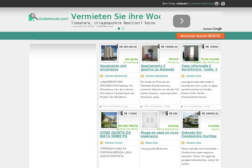Open the Twitter icon in top bar
This screenshot has height=168, width=252.
223,3
